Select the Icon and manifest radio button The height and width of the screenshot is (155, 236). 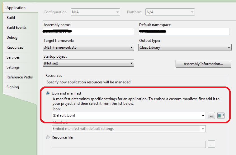pyautogui.click(x=48, y=93)
